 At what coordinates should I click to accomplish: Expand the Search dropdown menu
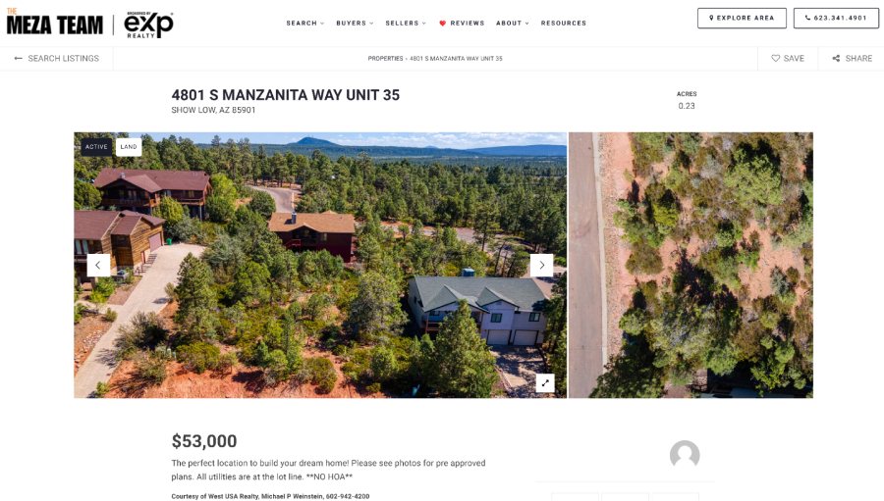pyautogui.click(x=305, y=24)
